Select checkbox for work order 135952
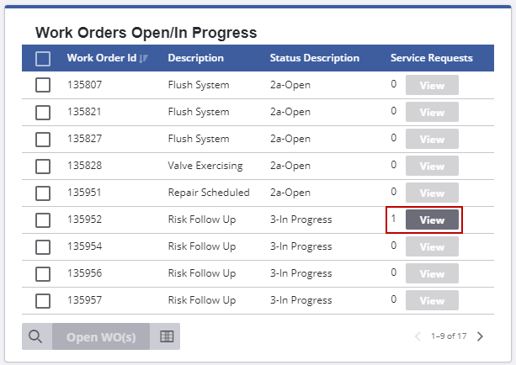 pyautogui.click(x=43, y=220)
